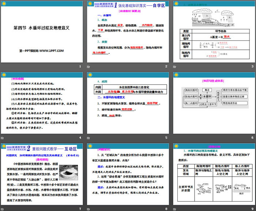Click the animation star icon under slide 4

click(2, 138)
